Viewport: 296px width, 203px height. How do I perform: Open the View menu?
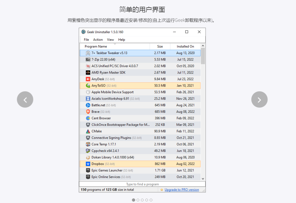point(110,40)
